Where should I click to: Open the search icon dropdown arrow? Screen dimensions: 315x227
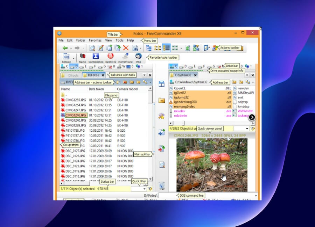pos(141,48)
